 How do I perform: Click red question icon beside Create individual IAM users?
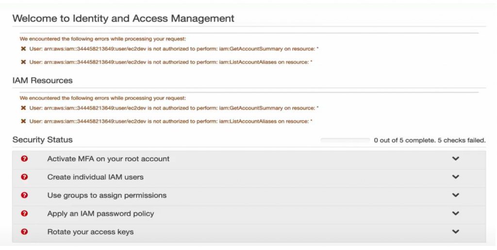tap(24, 177)
